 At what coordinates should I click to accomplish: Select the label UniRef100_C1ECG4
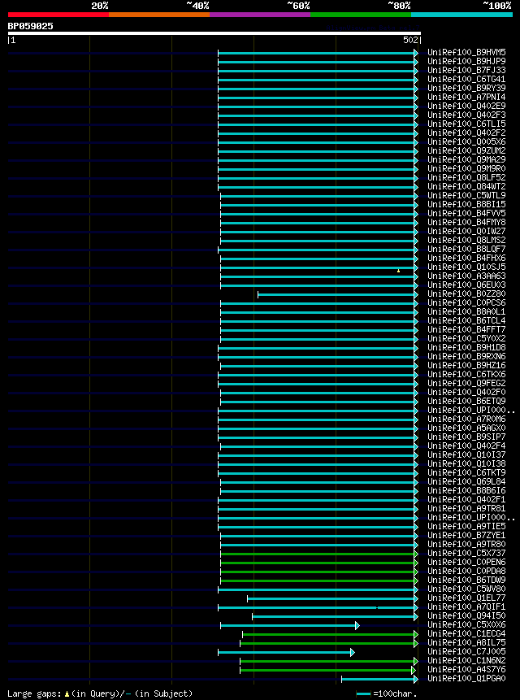[x=466, y=634]
